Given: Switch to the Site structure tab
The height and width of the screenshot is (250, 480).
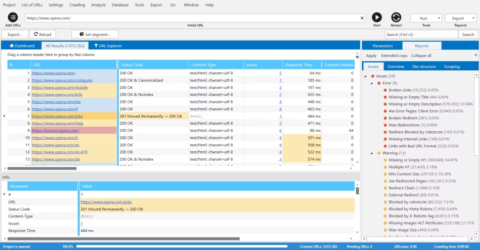Looking at the screenshot, I should [x=423, y=66].
